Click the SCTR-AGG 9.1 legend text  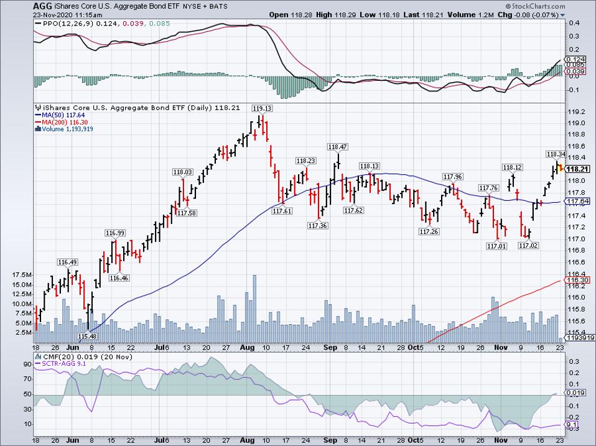pyautogui.click(x=64, y=364)
